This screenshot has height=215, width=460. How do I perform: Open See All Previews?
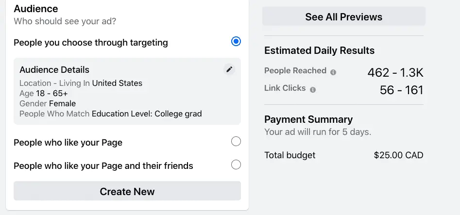point(343,17)
